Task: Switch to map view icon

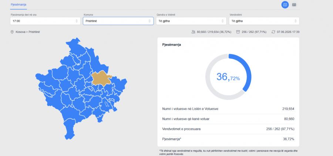Action: tap(285, 5)
